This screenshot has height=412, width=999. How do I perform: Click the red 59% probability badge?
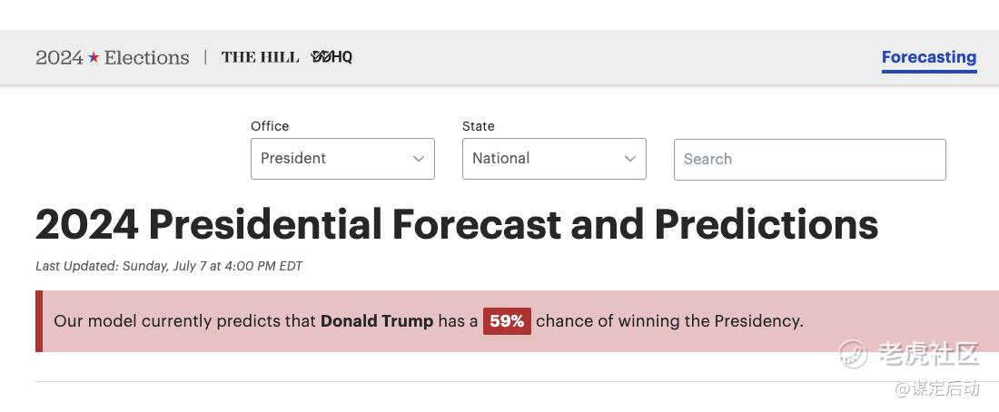coord(507,321)
